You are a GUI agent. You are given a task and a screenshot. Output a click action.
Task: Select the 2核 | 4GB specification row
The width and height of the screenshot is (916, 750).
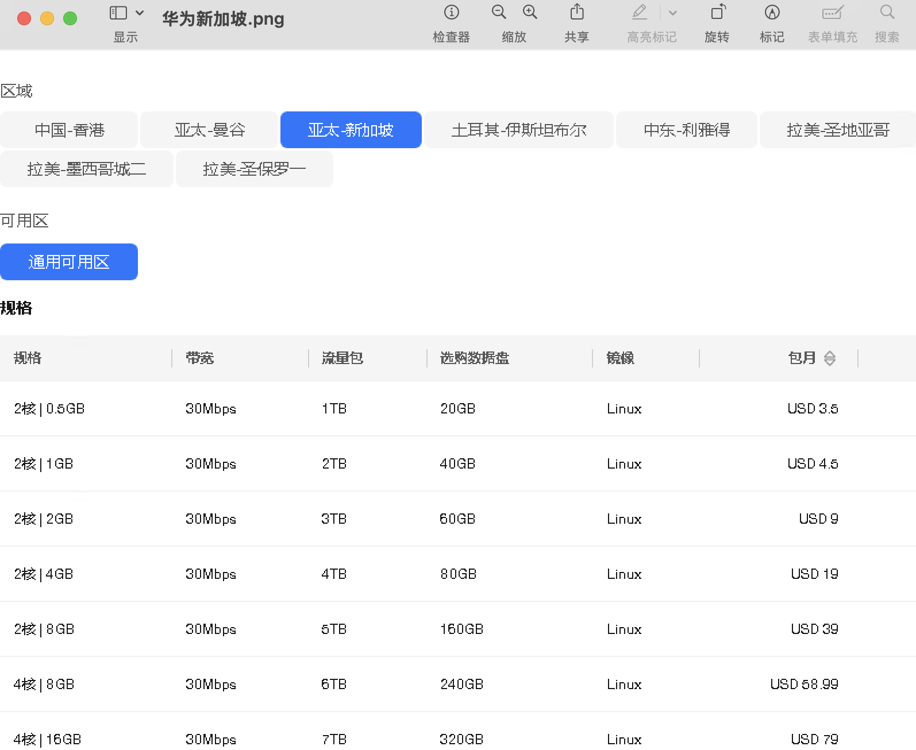click(x=44, y=574)
